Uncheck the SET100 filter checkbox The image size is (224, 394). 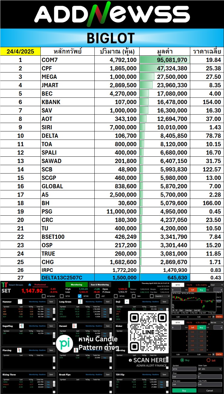point(80,296)
